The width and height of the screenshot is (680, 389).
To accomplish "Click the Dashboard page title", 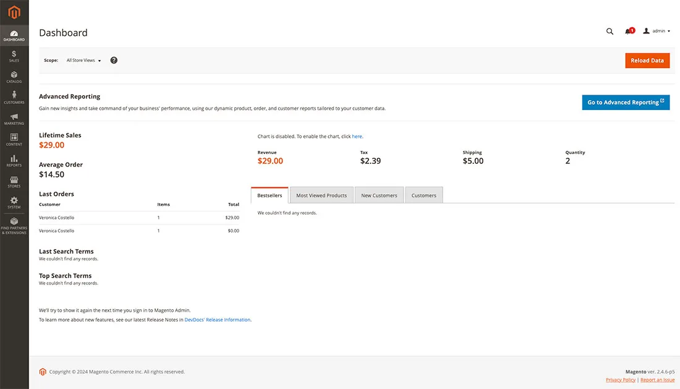I will pos(63,33).
